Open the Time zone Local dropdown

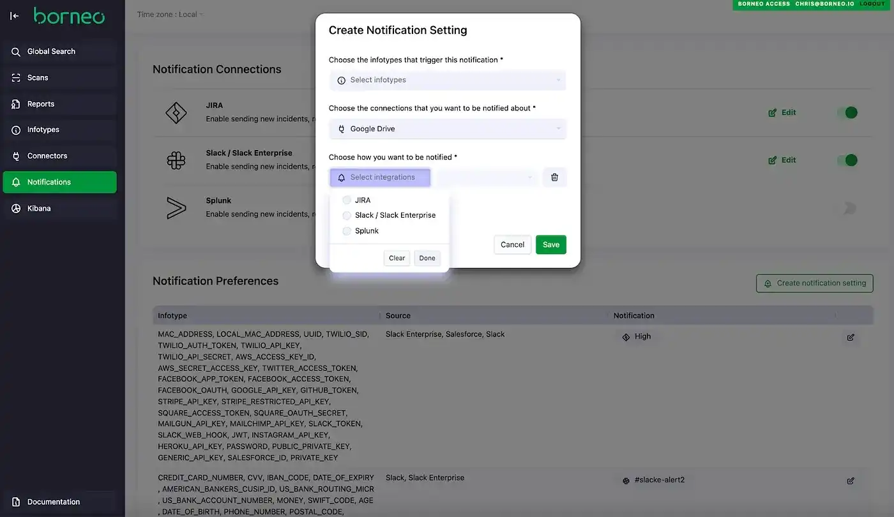170,15
